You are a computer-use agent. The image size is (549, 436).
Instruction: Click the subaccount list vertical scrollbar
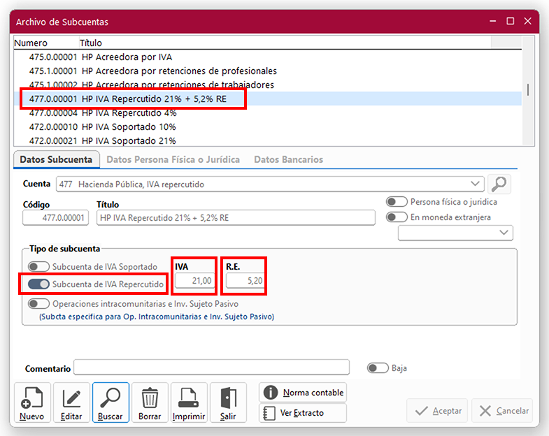[x=528, y=90]
